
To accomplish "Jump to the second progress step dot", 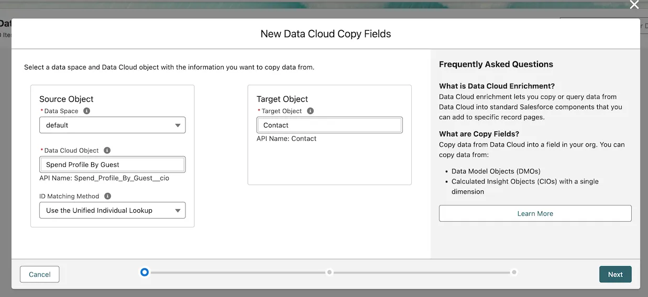I will (330, 272).
